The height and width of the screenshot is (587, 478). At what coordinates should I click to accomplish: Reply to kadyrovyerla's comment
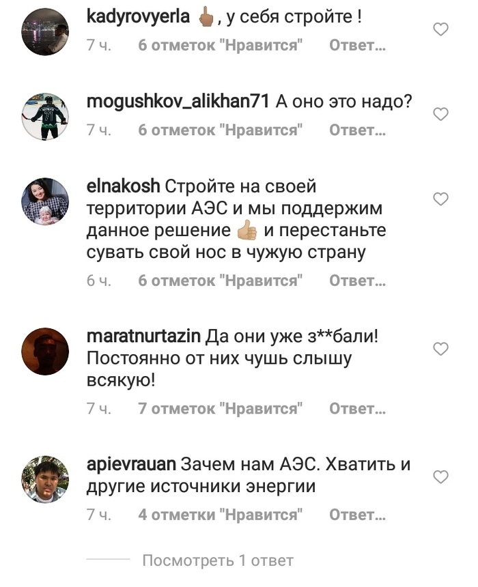[x=357, y=45]
